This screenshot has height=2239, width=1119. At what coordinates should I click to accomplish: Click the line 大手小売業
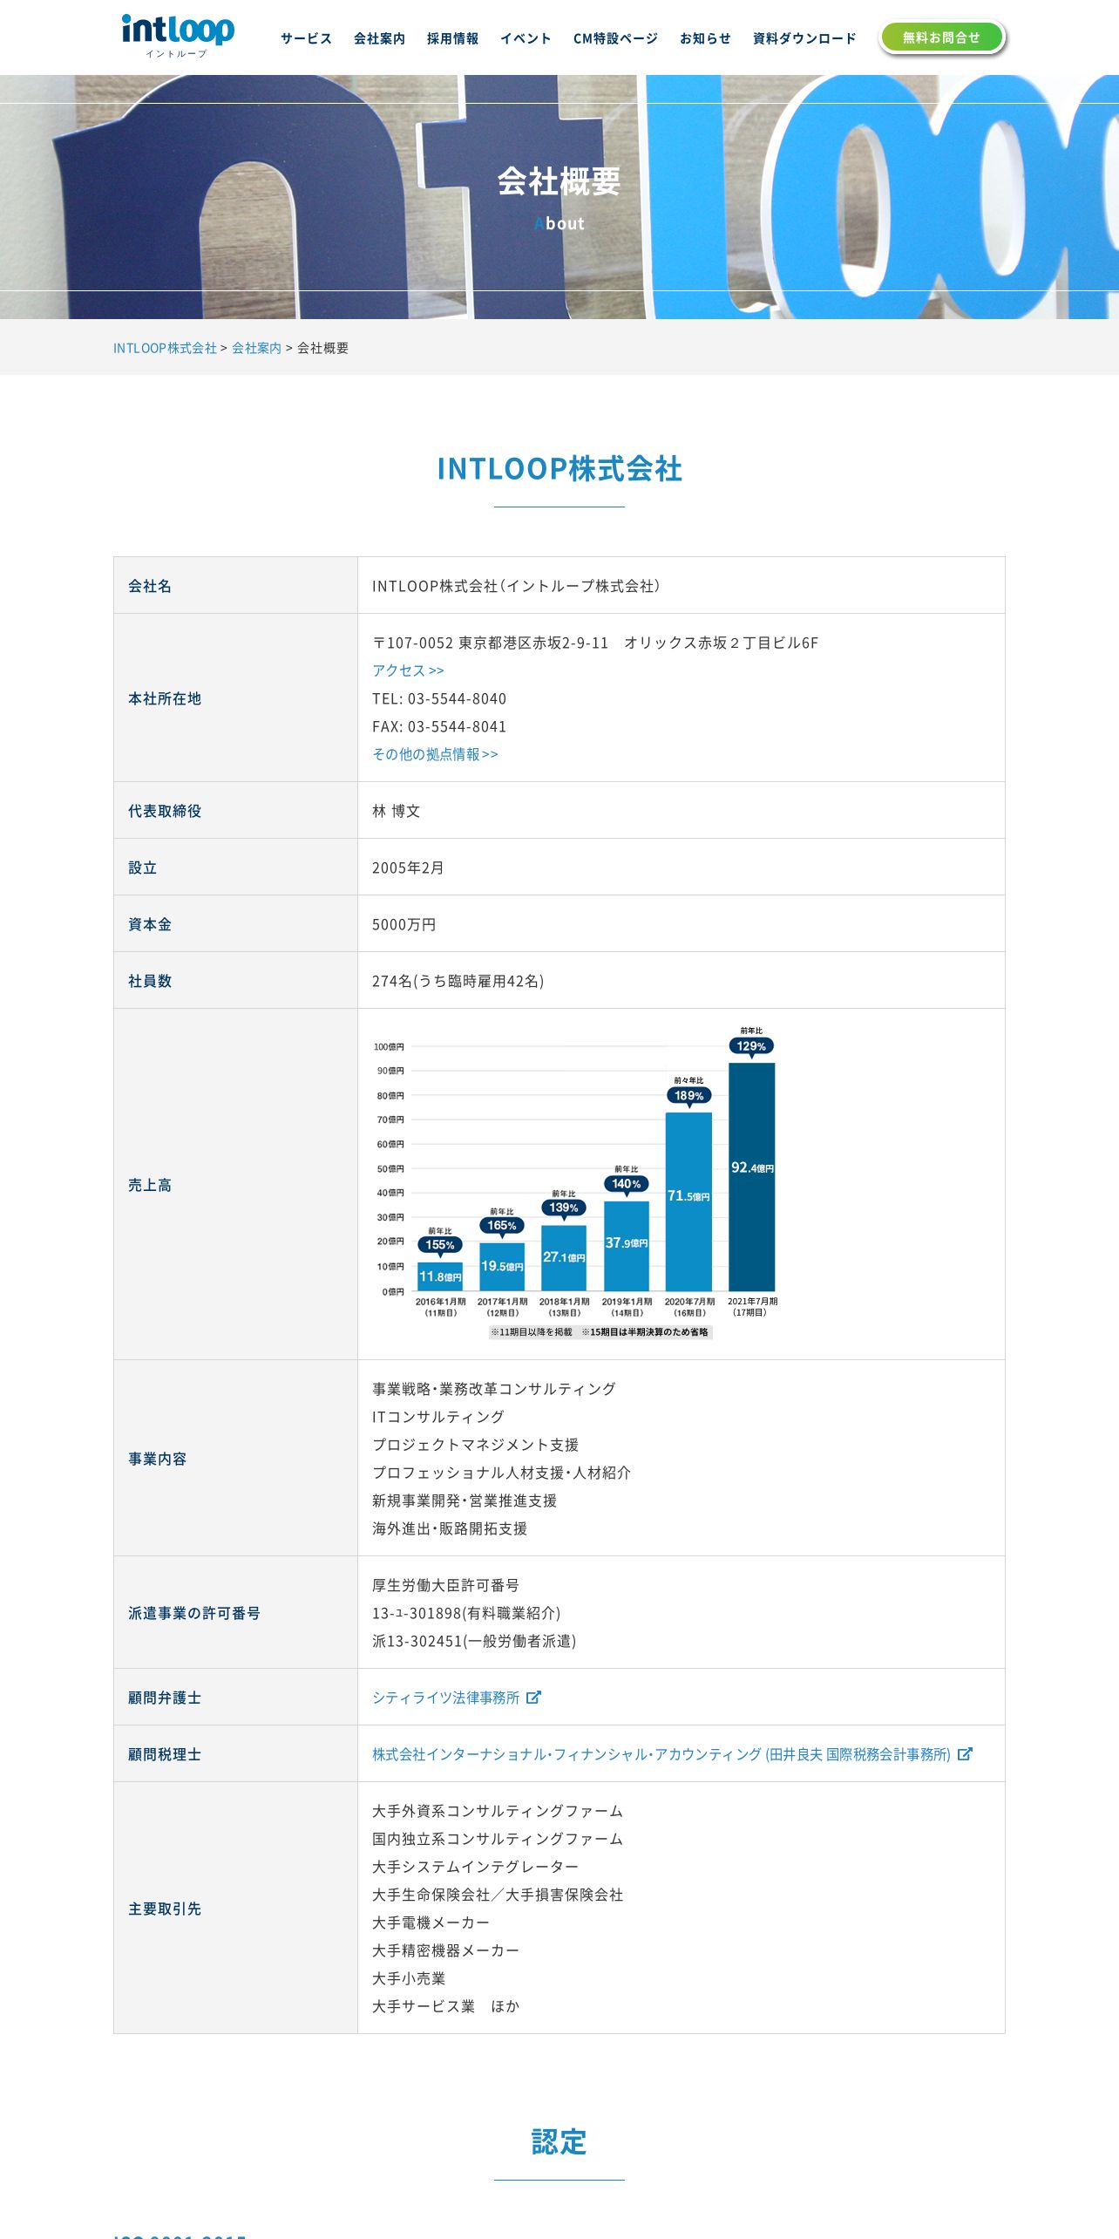[409, 1978]
